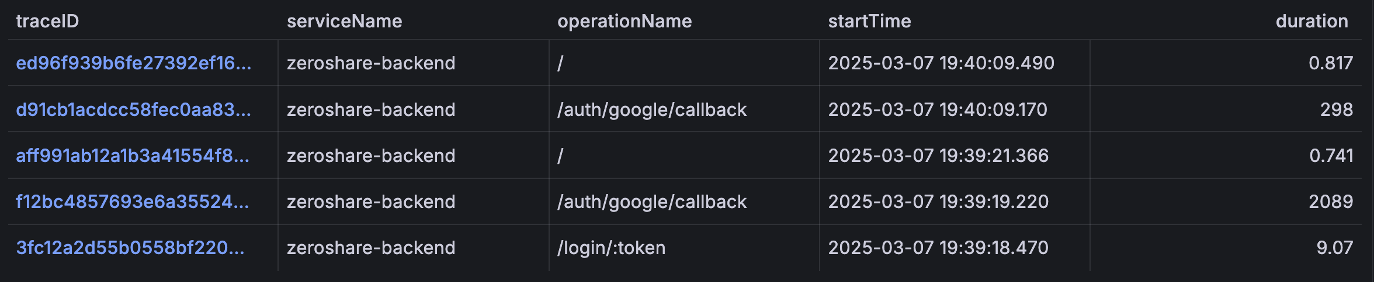This screenshot has height=282, width=1374.
Task: Sort by serviceName column header
Action: coord(344,21)
